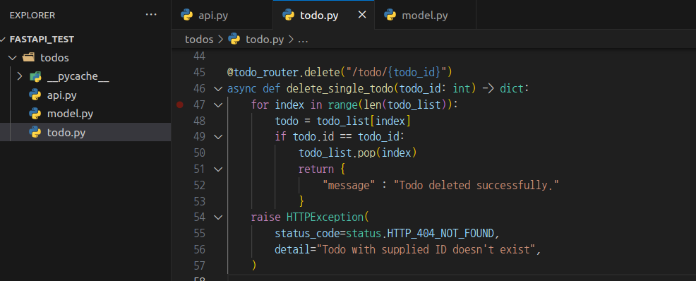The height and width of the screenshot is (281, 696).
Task: Click the EXPLORER panel title
Action: click(x=32, y=15)
